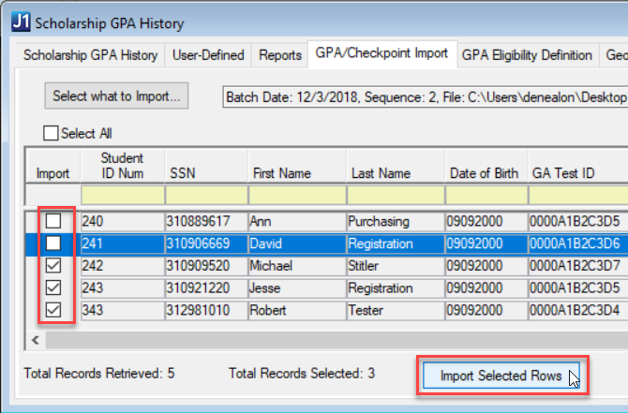Uncheck the import box for Jesse Registration
The image size is (628, 413).
pyautogui.click(x=54, y=288)
